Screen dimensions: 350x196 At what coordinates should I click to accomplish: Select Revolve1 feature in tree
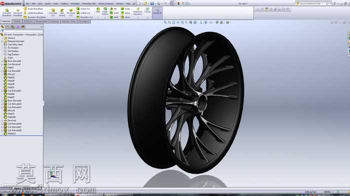coord(10,120)
